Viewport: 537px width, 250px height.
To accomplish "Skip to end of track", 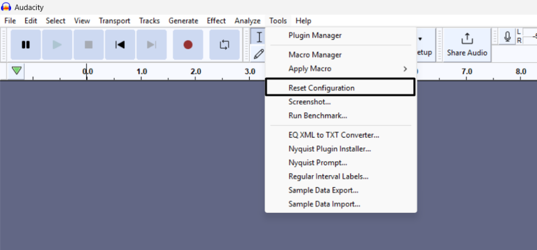I will [152, 44].
